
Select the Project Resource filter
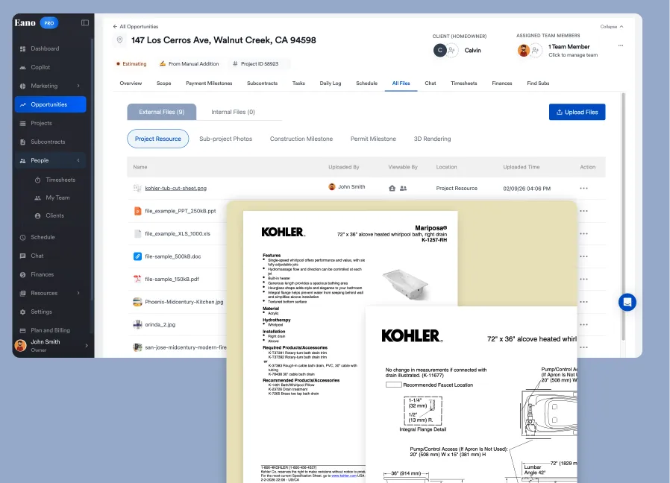pos(157,139)
